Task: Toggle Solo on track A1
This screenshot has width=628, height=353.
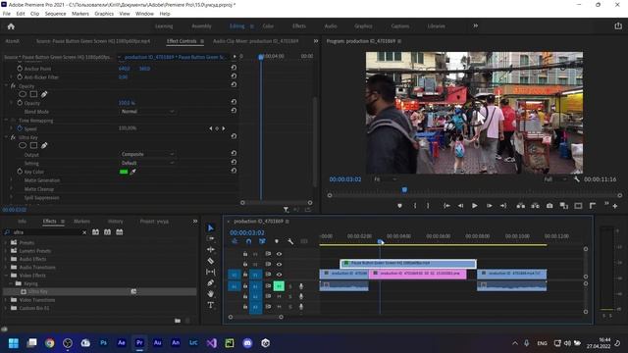Action: 290,286
